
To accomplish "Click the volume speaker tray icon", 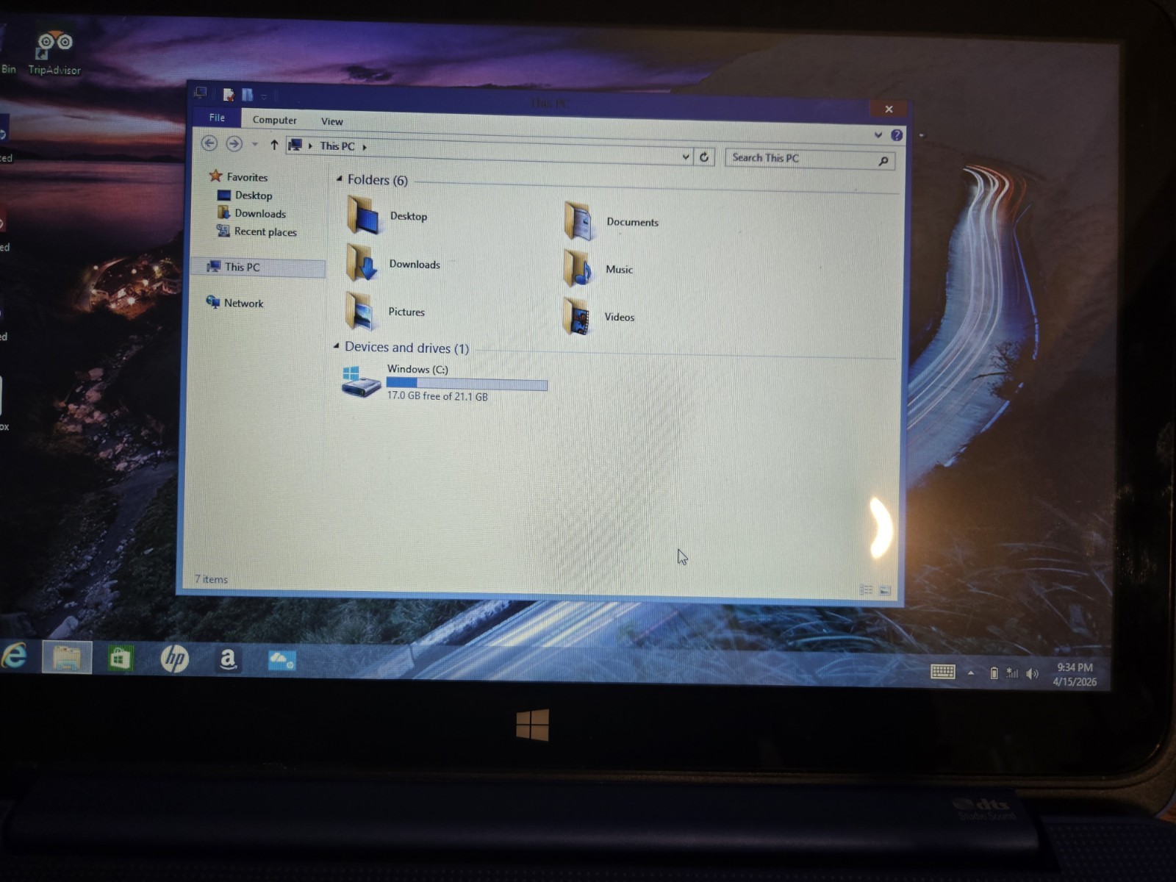I will coord(1033,674).
